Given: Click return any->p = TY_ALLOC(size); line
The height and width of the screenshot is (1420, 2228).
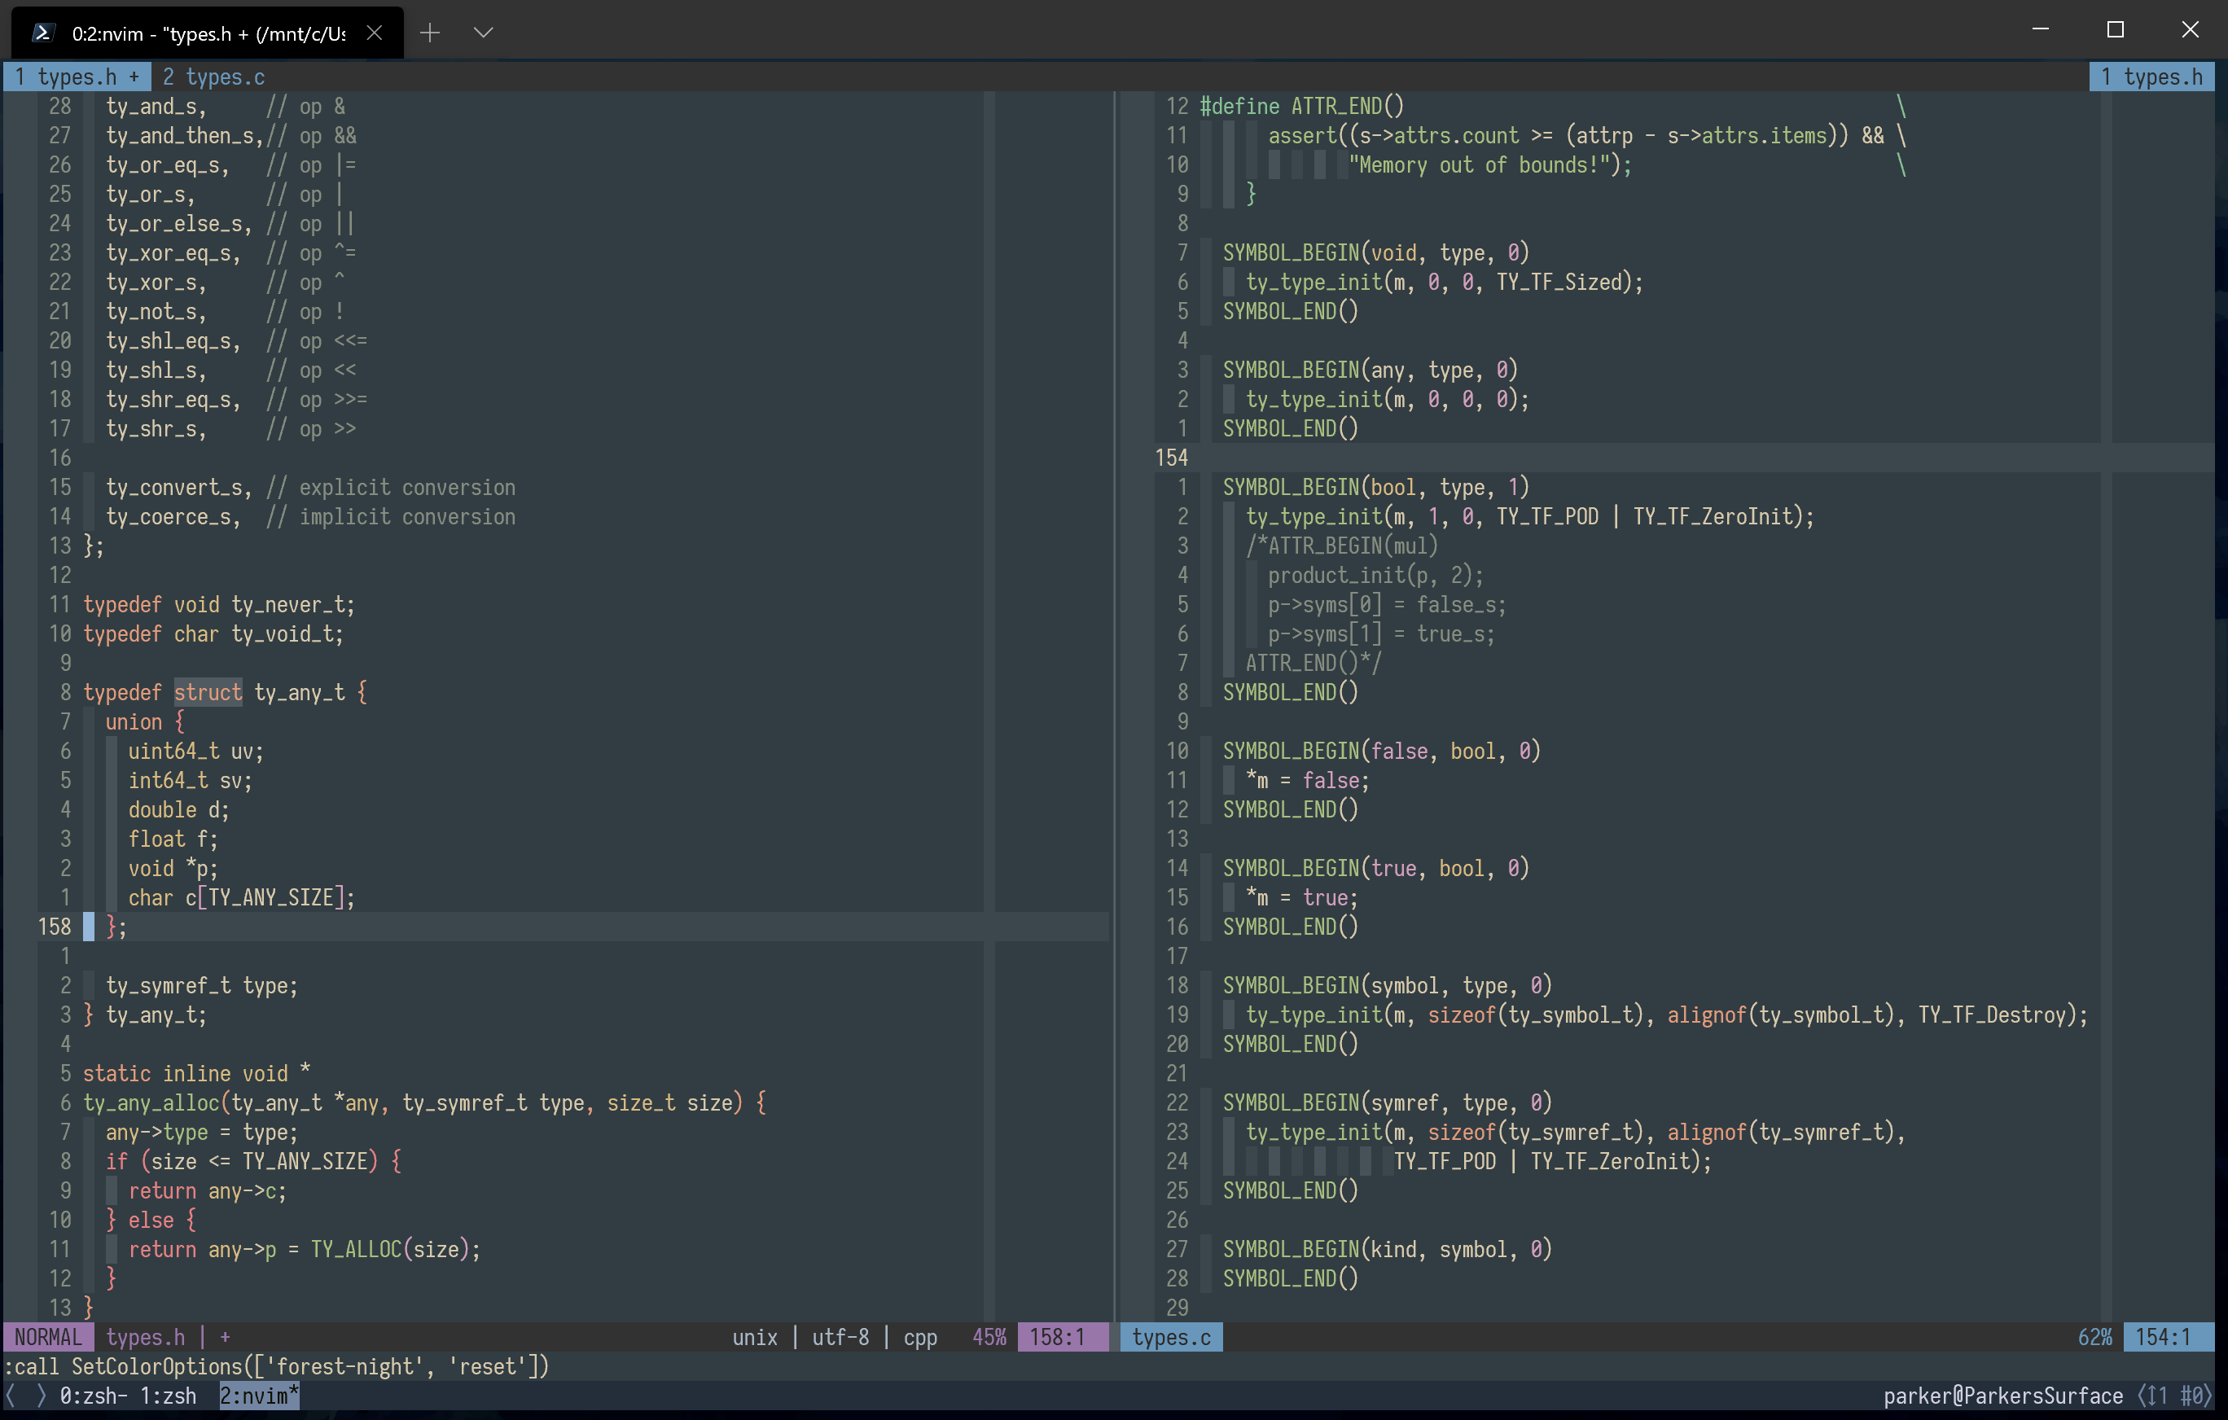Looking at the screenshot, I should click(305, 1249).
